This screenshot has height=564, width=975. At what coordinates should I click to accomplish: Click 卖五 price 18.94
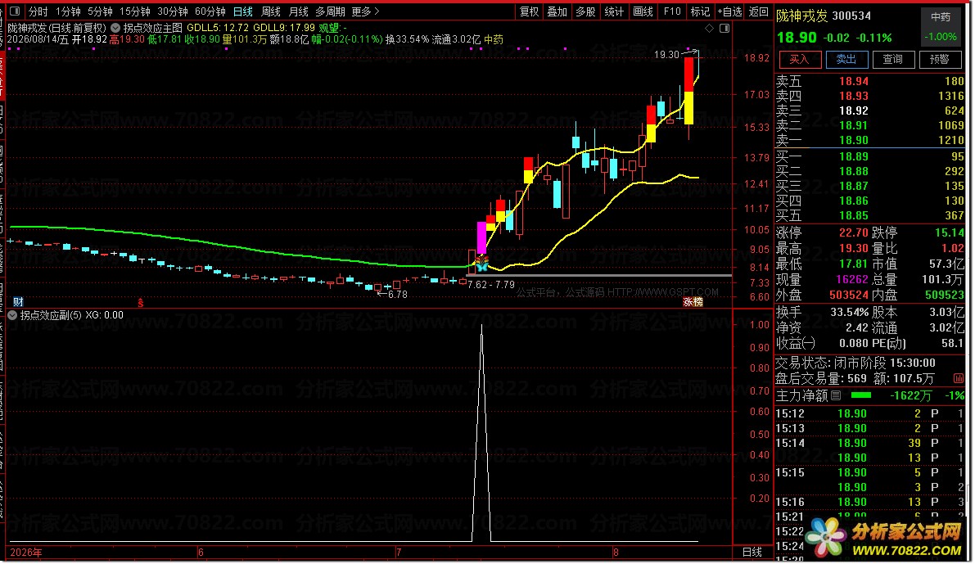pyautogui.click(x=853, y=82)
